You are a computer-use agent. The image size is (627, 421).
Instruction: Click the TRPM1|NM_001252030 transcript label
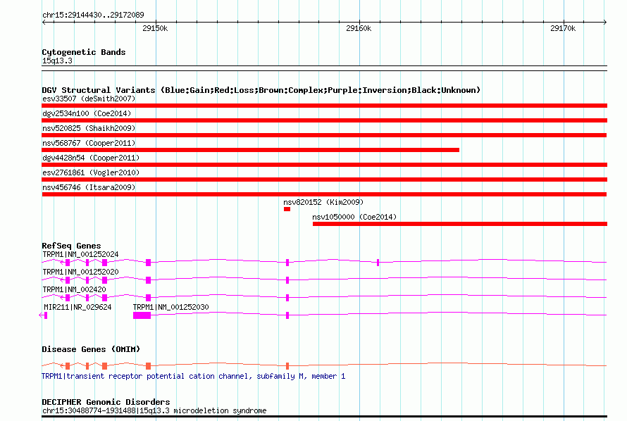tap(170, 307)
